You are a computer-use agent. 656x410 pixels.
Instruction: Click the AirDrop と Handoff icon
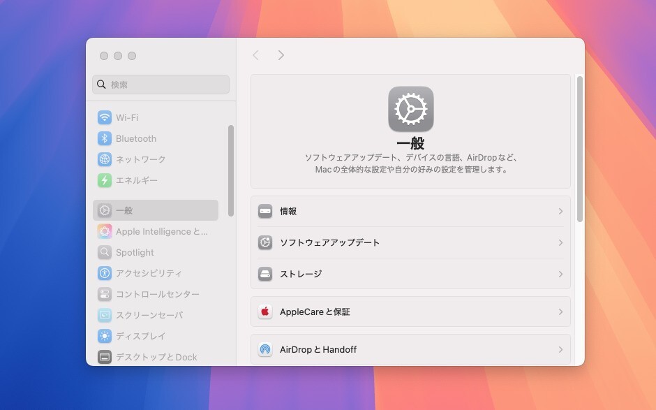click(265, 349)
